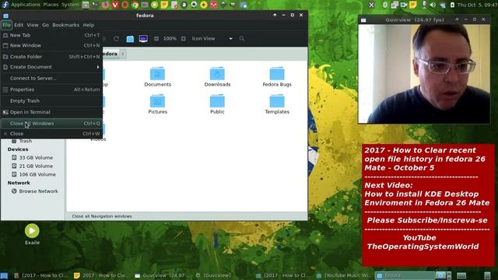Click the yellow sticky notes launcher in panel

tap(164, 5)
